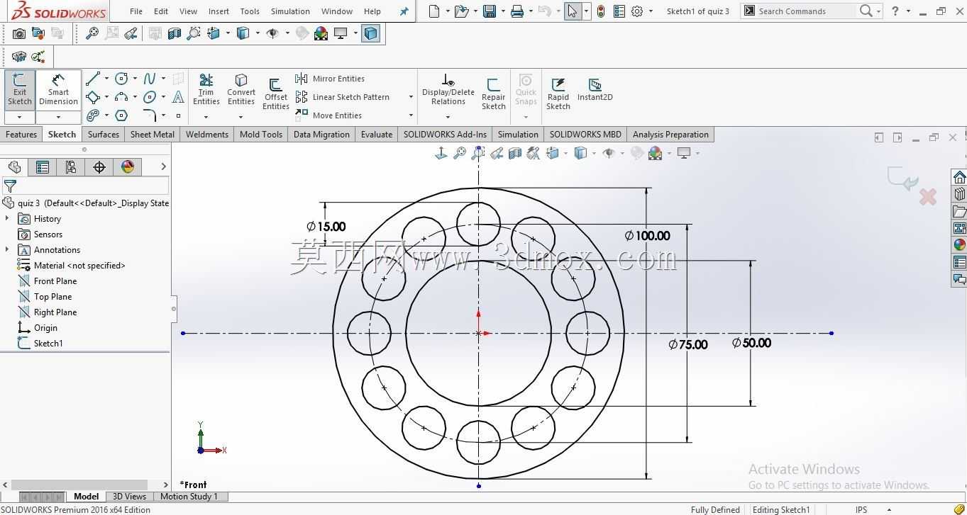
Task: Open the Linear Sketch Pattern dropdown arrow
Action: coord(411,97)
